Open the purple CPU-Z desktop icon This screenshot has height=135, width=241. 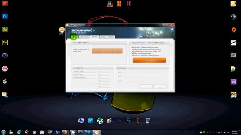coord(233,82)
